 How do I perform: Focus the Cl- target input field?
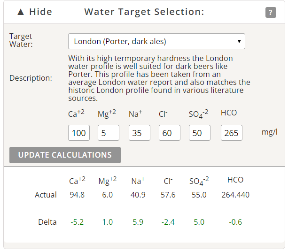[x=170, y=133]
